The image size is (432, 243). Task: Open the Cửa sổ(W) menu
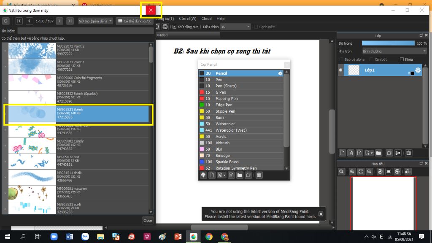(188, 19)
